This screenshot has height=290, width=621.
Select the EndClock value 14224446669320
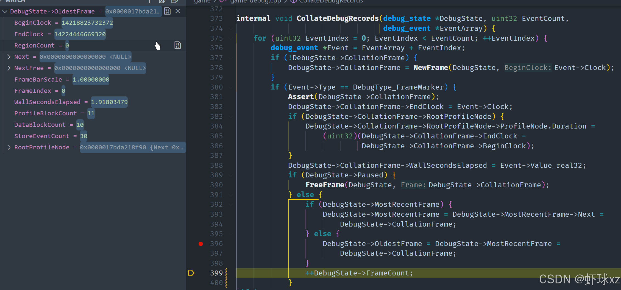(80, 34)
